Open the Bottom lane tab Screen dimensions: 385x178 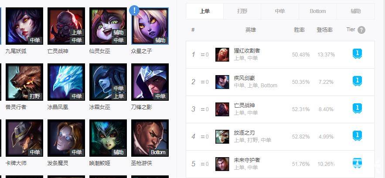tap(318, 11)
